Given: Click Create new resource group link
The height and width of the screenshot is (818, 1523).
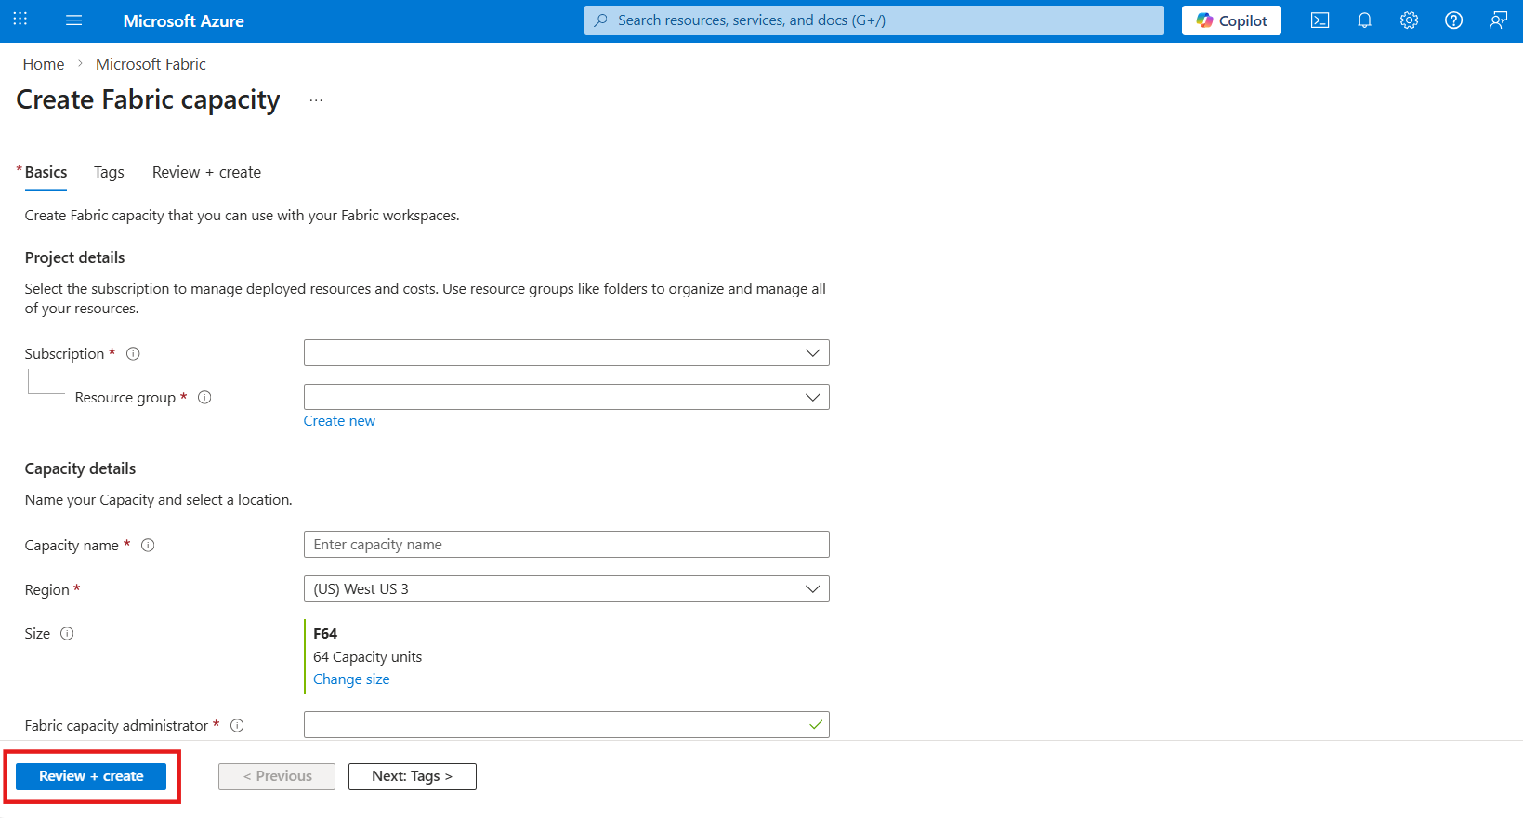Looking at the screenshot, I should coord(339,421).
